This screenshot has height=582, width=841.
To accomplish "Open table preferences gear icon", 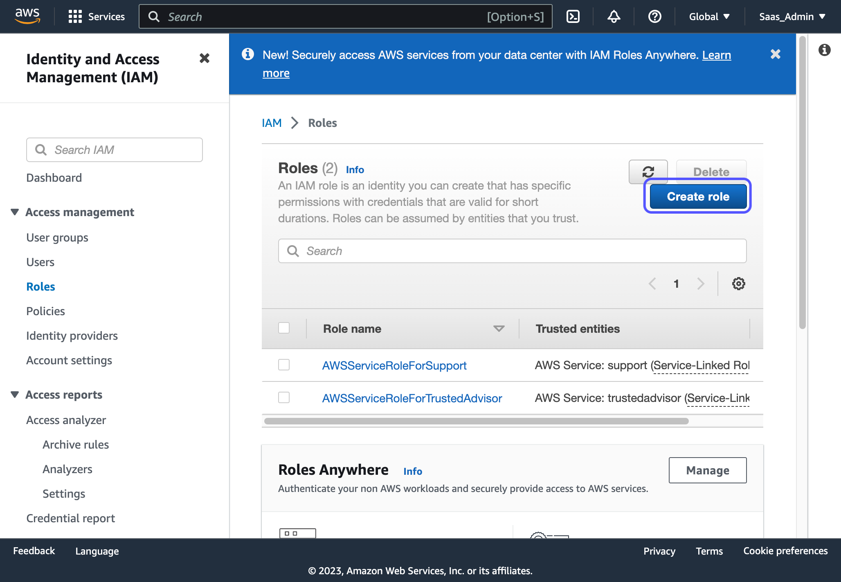I will point(738,284).
